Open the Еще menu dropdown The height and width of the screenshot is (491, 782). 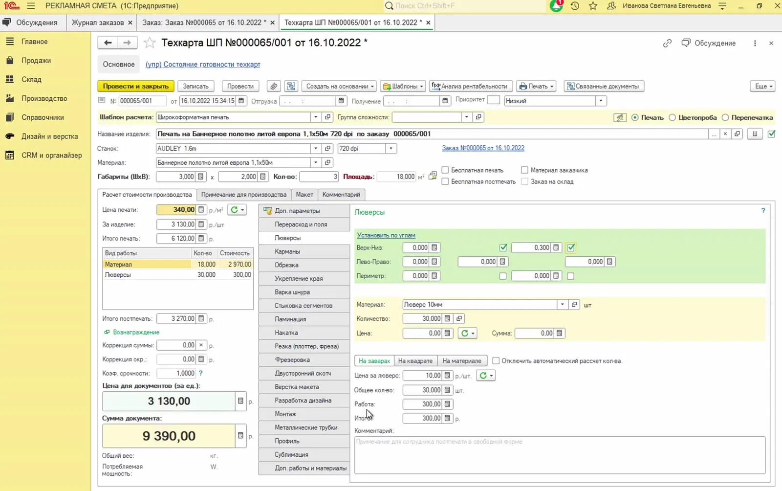click(x=762, y=86)
